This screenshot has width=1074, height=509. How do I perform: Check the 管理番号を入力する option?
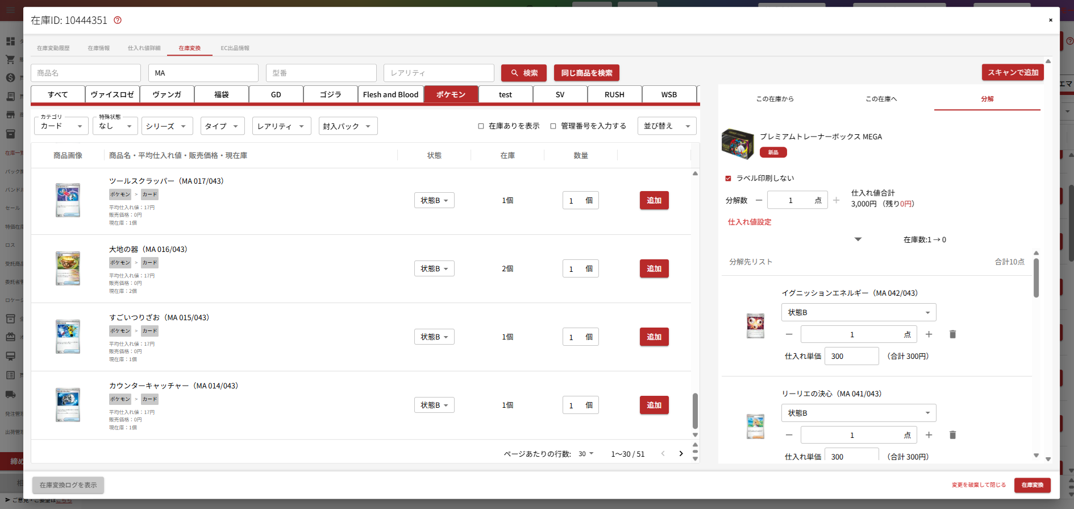[x=553, y=126]
